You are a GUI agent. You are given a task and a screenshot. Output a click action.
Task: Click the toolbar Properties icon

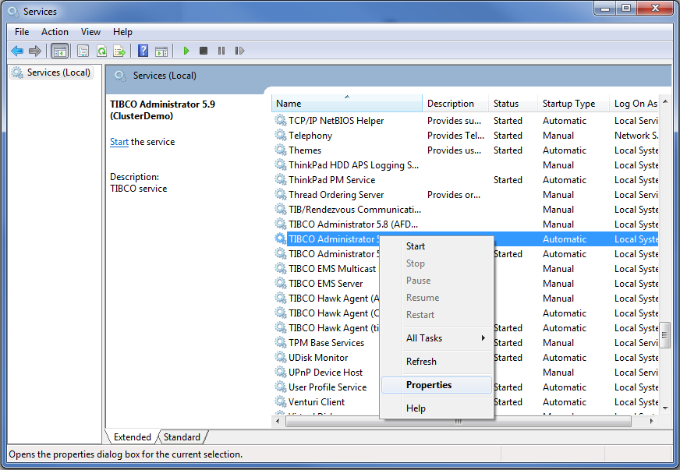point(83,51)
